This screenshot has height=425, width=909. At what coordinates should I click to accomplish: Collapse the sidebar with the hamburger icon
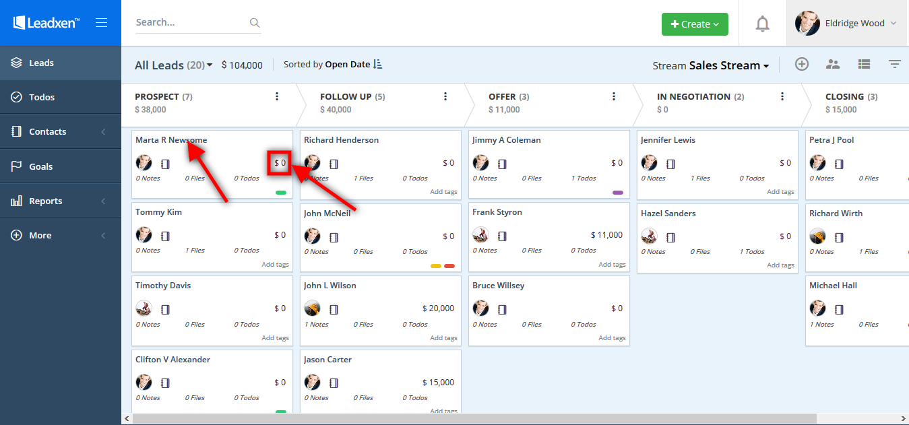coord(102,23)
